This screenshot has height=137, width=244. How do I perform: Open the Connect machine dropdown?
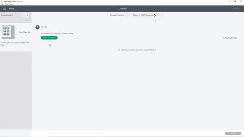point(144,15)
